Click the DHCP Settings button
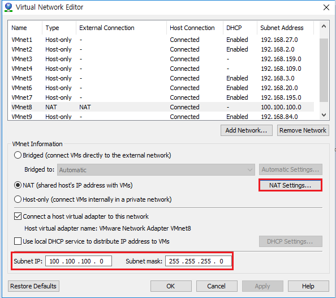This screenshot has width=336, height=298. point(291,241)
